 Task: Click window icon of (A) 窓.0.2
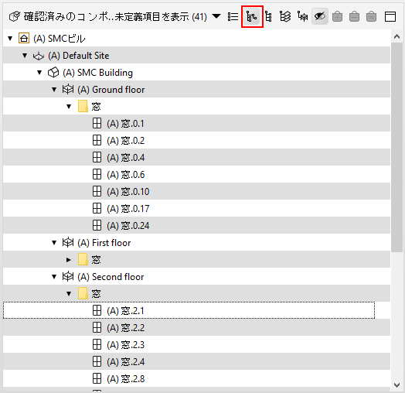pyautogui.click(x=97, y=140)
